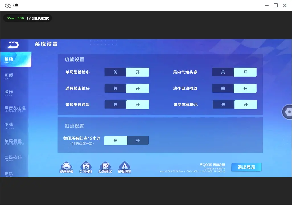The height and width of the screenshot is (205, 292).
Task: Click the 系统设置 title
Action: [x=46, y=44]
